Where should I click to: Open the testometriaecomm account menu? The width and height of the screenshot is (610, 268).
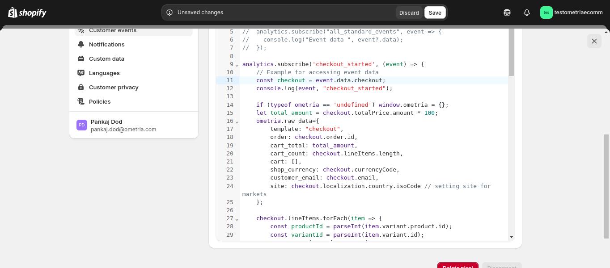pyautogui.click(x=572, y=13)
